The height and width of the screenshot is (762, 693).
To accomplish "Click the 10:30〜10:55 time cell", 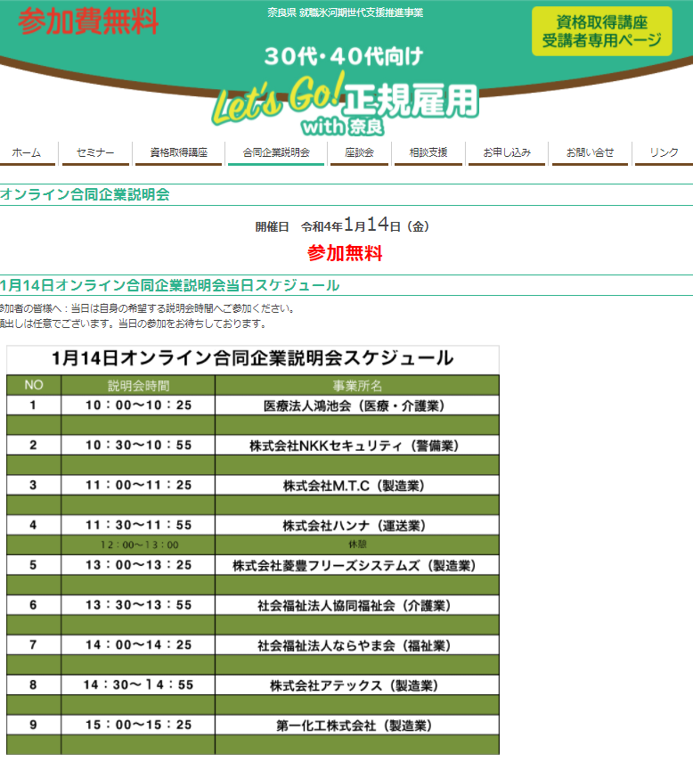I will pyautogui.click(x=138, y=445).
